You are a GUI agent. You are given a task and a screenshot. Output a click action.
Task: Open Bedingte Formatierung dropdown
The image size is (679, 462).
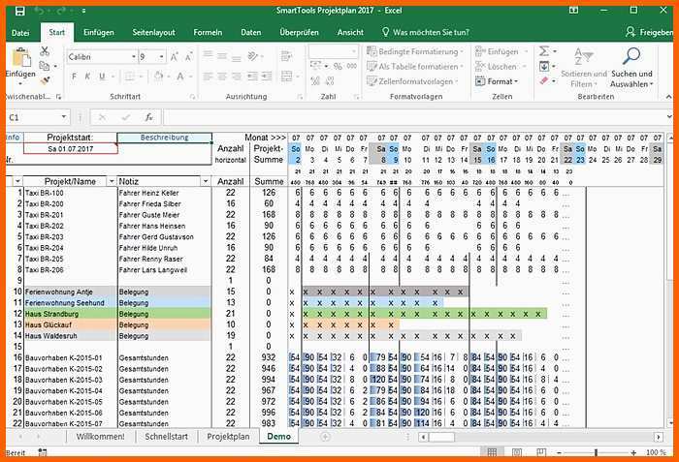click(x=415, y=51)
